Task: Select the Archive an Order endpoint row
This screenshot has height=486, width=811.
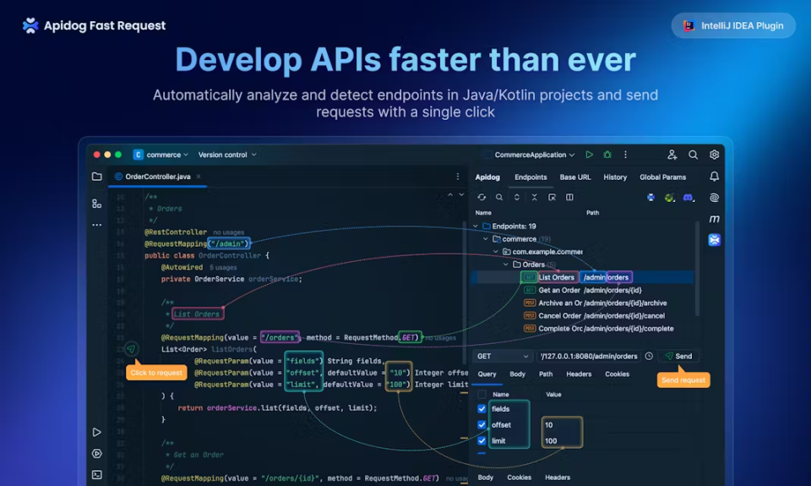Action: [583, 303]
